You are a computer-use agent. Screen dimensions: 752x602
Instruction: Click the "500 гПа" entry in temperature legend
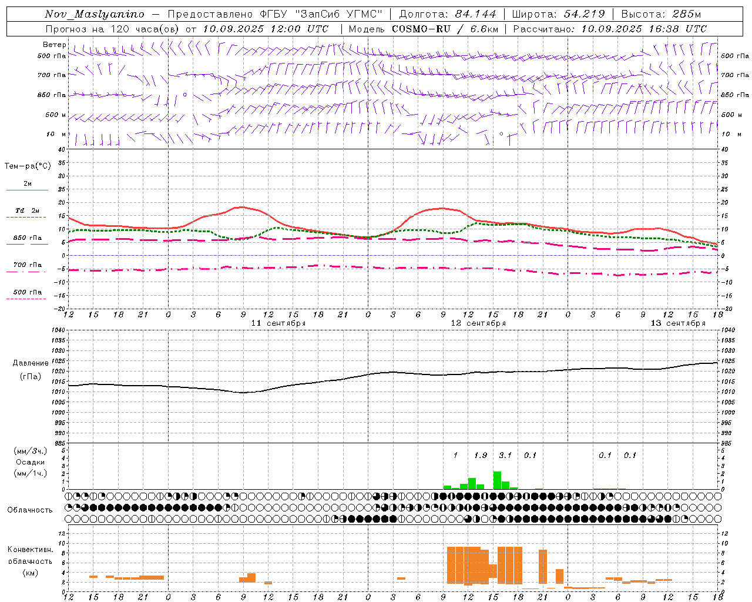28,292
